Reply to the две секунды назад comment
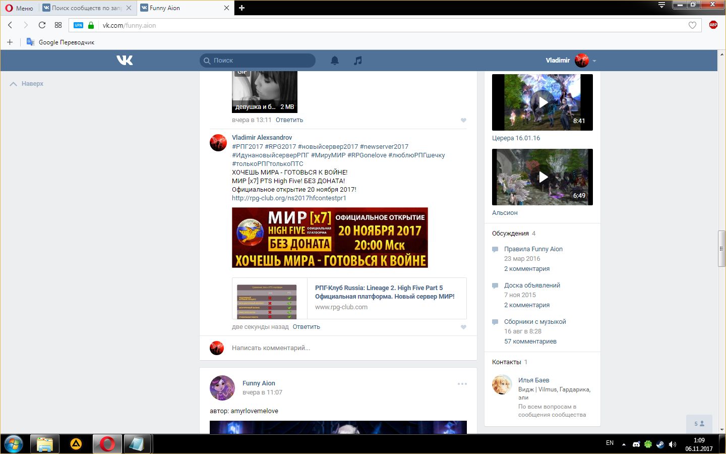This screenshot has height=454, width=726. point(306,327)
